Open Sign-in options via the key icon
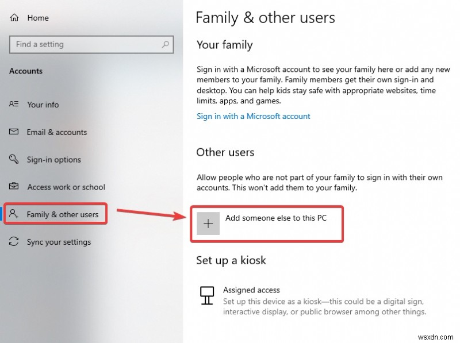This screenshot has width=460, height=343. [14, 160]
